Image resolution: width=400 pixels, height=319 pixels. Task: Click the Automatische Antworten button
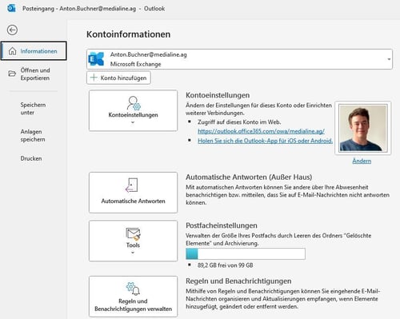click(x=133, y=192)
